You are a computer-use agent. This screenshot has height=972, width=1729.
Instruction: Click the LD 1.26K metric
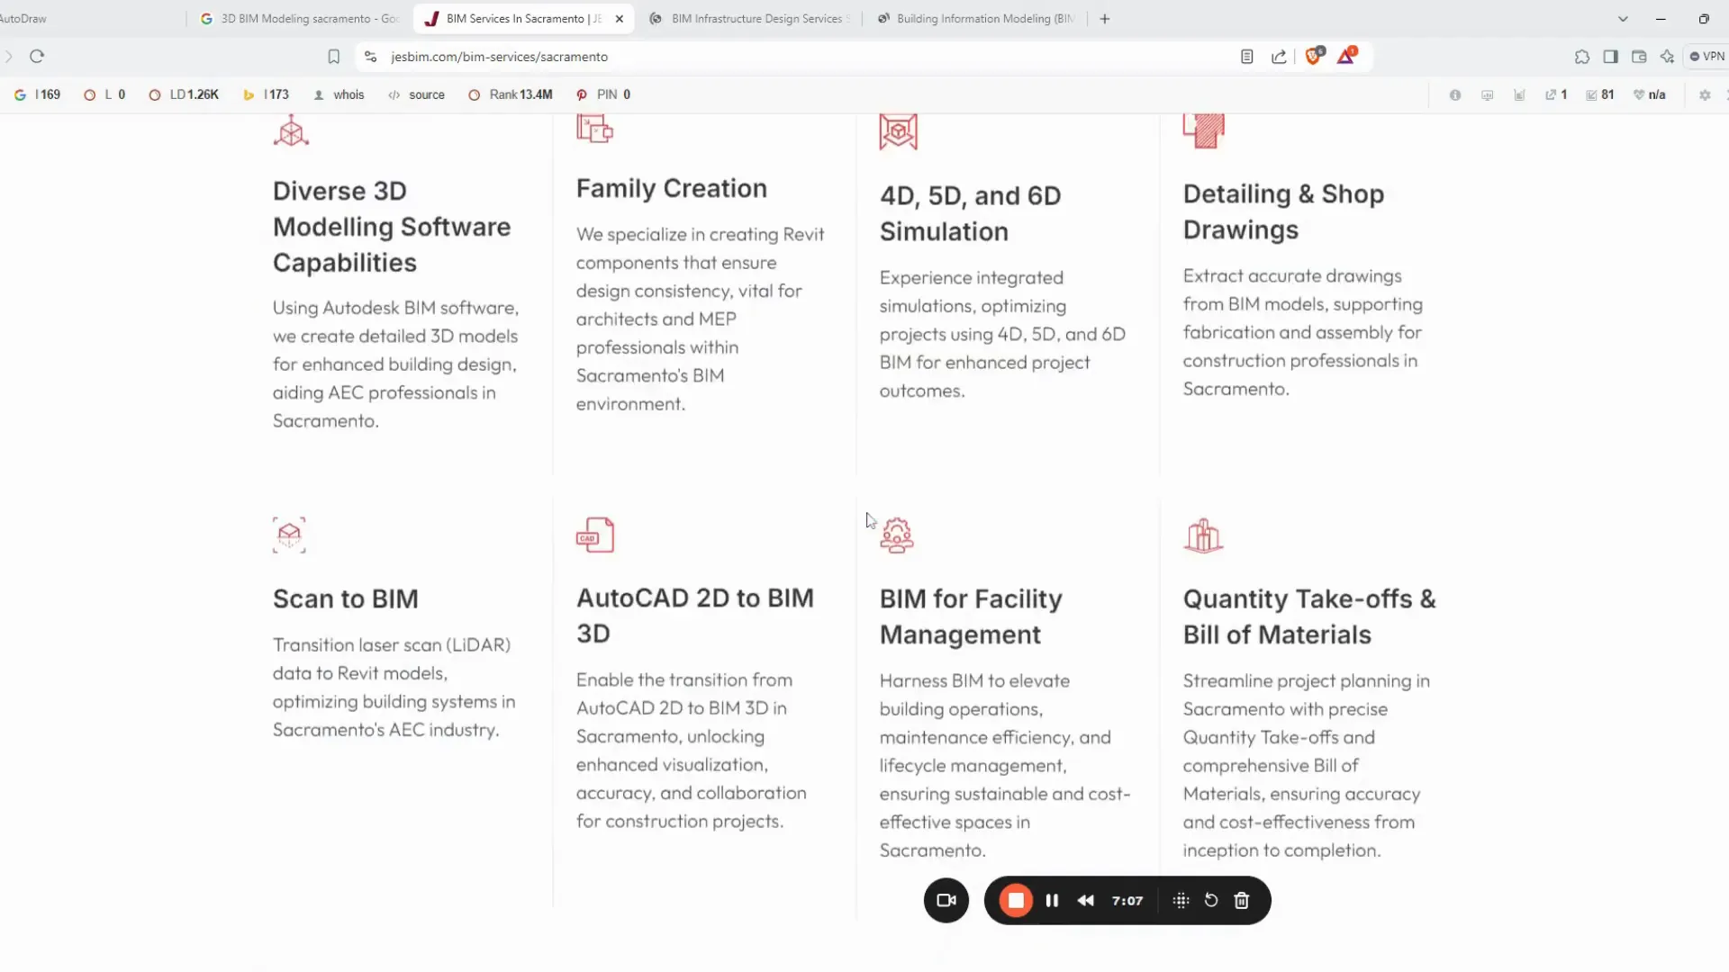pos(184,94)
